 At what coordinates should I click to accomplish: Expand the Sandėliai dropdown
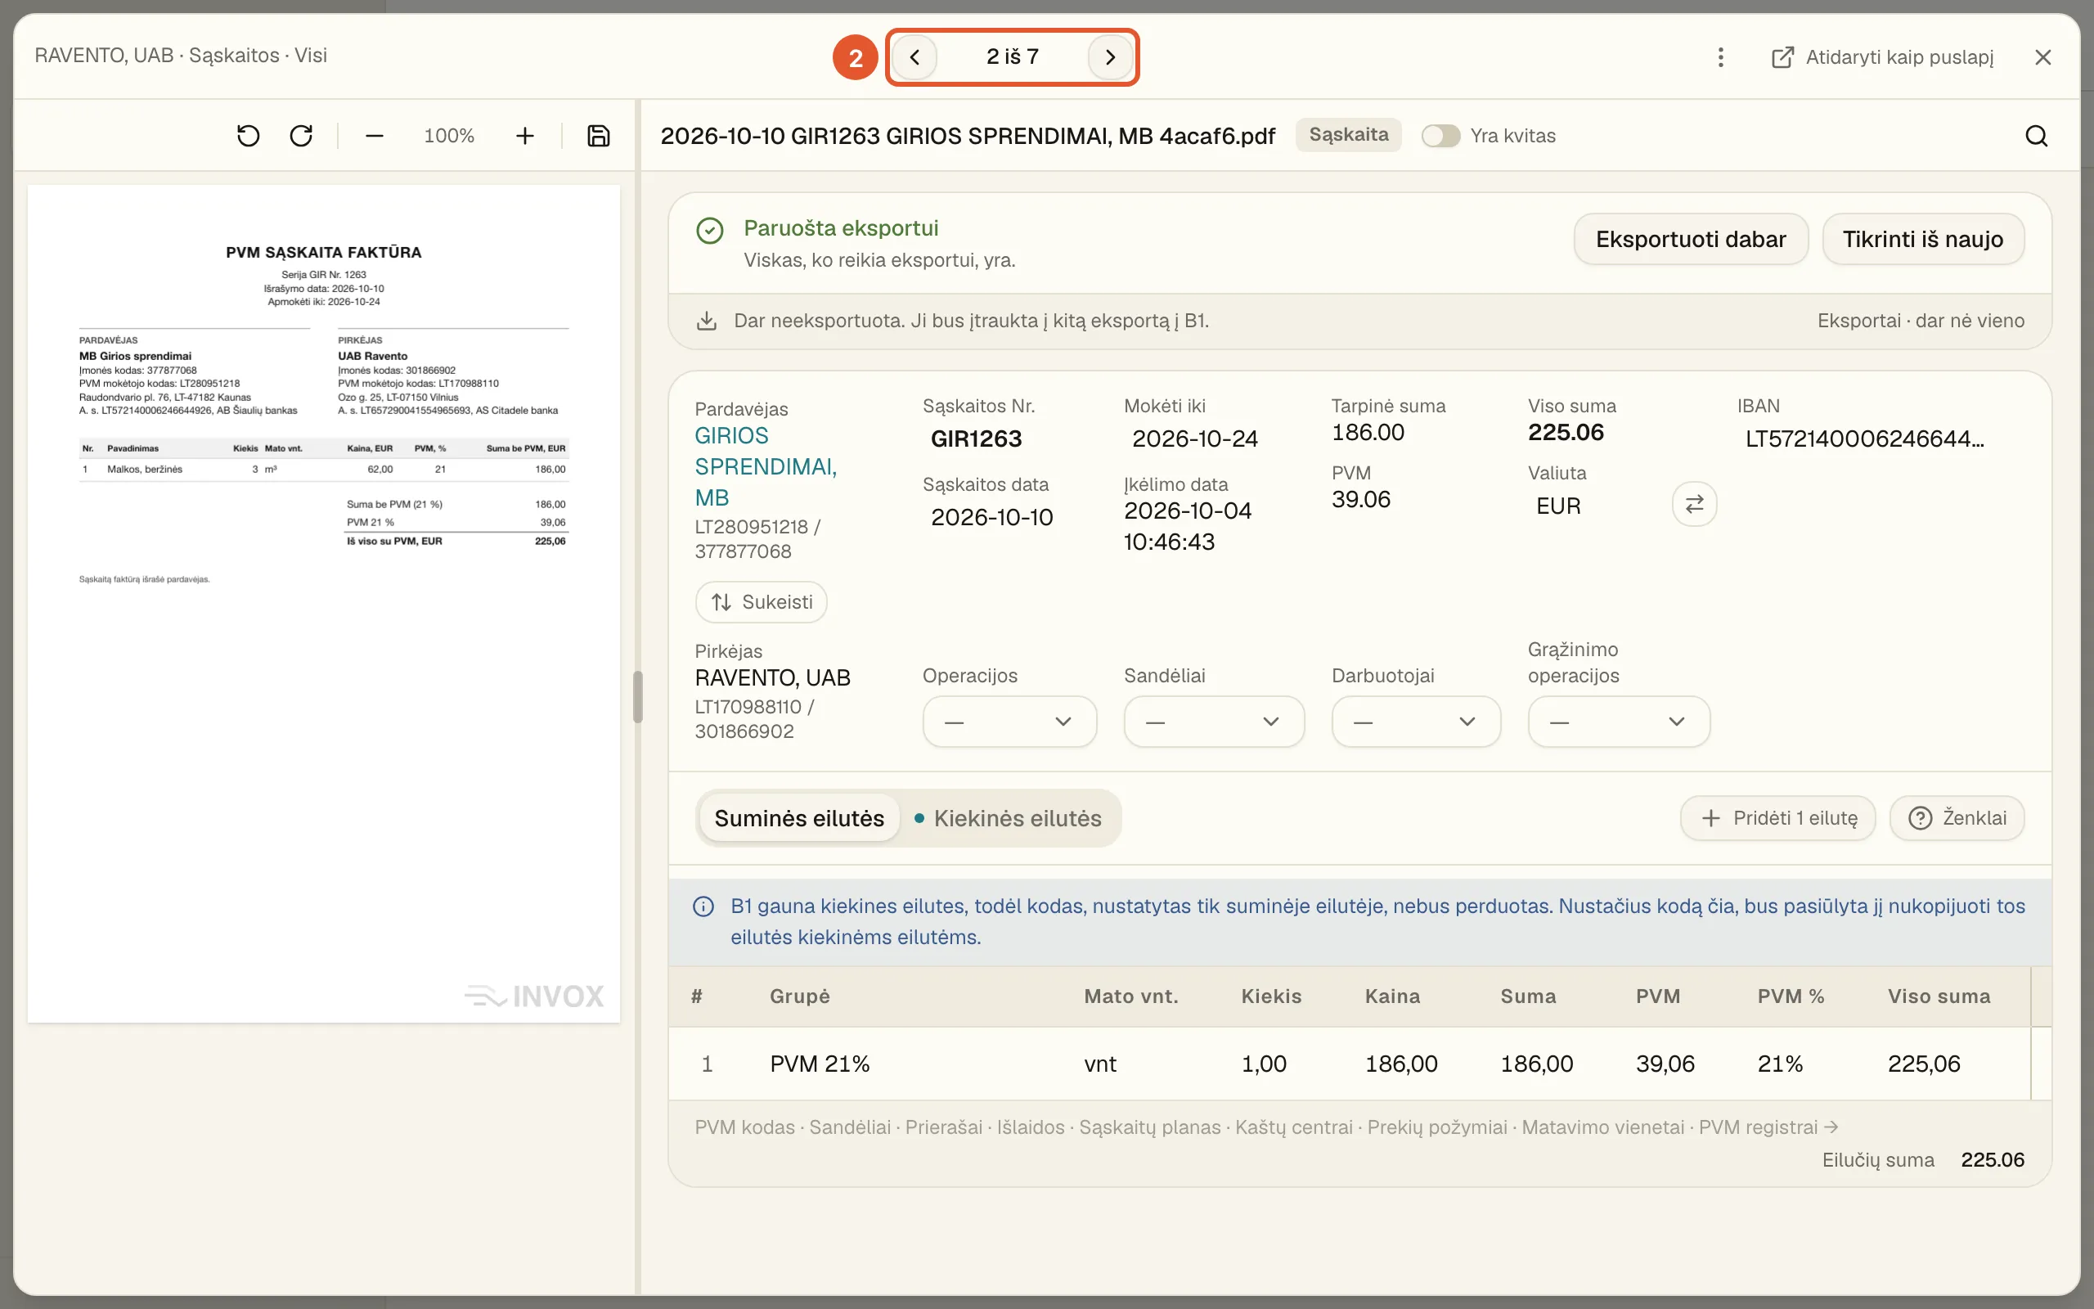[1213, 721]
